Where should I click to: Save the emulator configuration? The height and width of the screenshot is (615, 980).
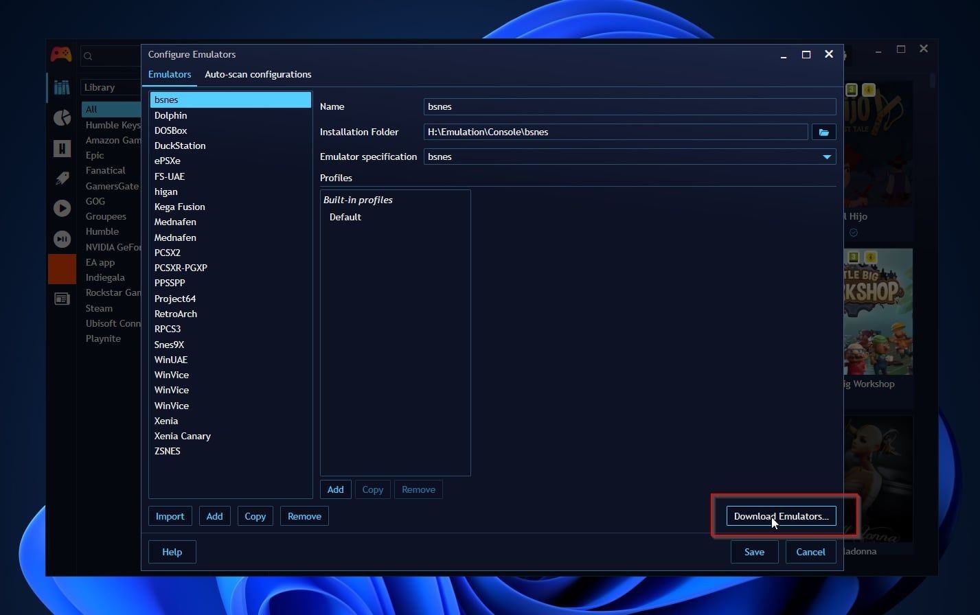pos(754,552)
